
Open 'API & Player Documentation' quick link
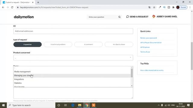click(x=151, y=43)
